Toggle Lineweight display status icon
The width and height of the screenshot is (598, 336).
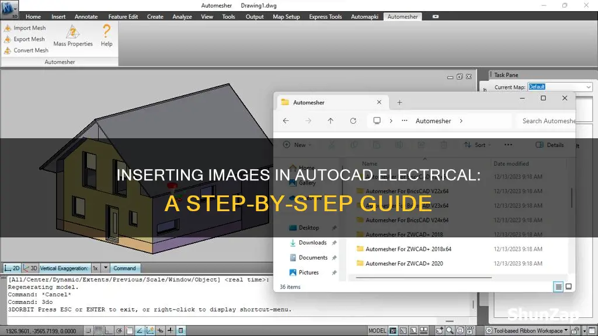171,331
